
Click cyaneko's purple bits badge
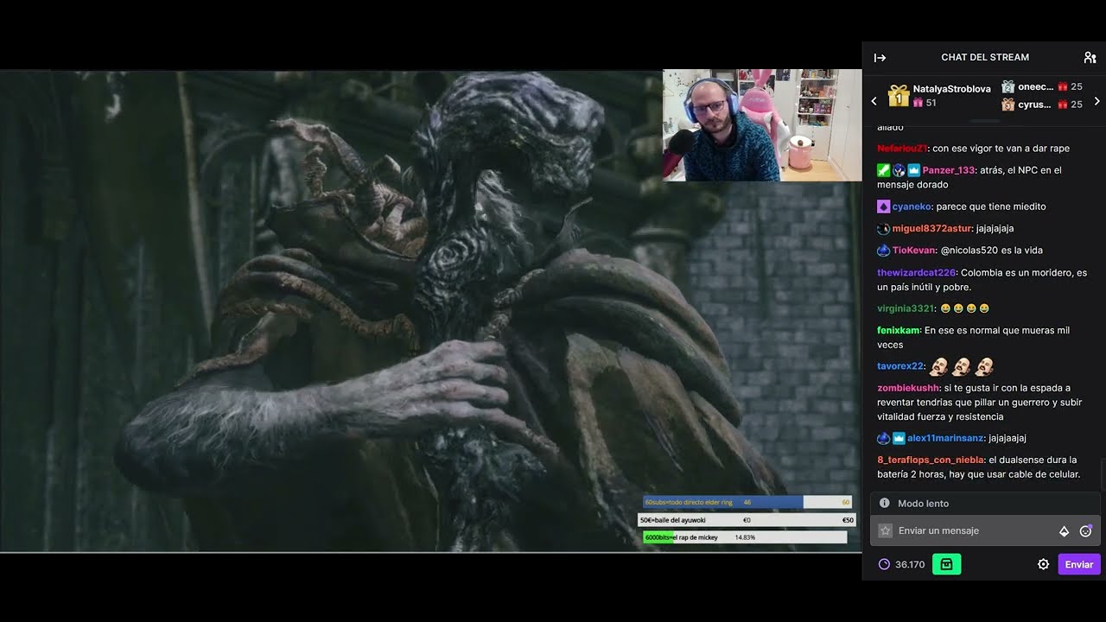click(x=883, y=206)
